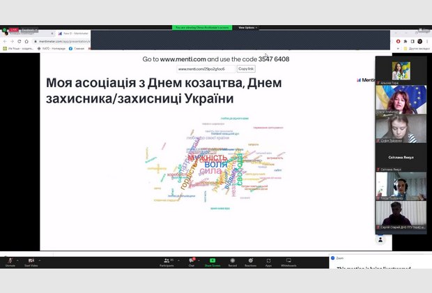Click the Copy link button
This screenshot has height=293, width=432.
point(246,69)
